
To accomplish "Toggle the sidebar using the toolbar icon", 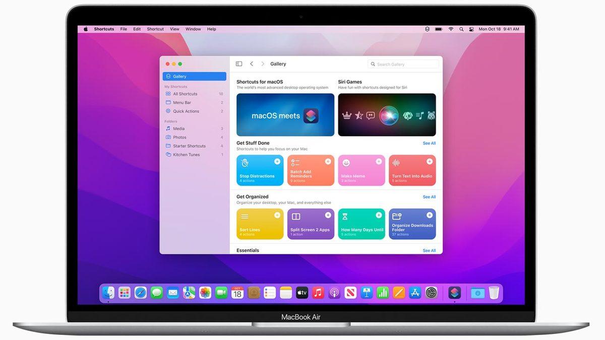I will click(x=239, y=63).
